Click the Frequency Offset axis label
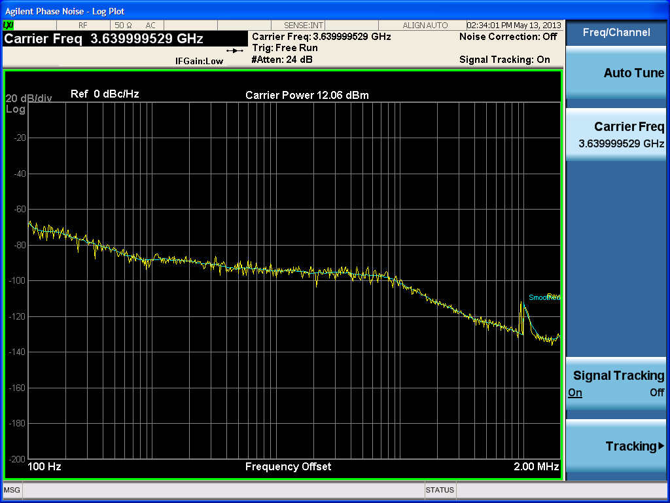 (288, 466)
